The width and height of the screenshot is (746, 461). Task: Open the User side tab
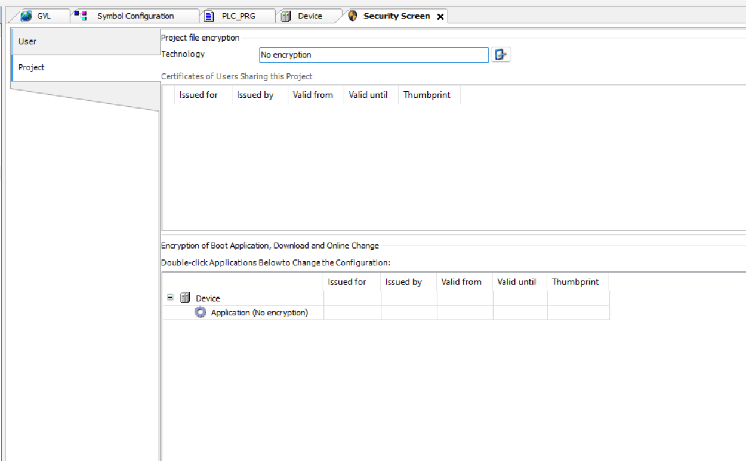click(84, 41)
